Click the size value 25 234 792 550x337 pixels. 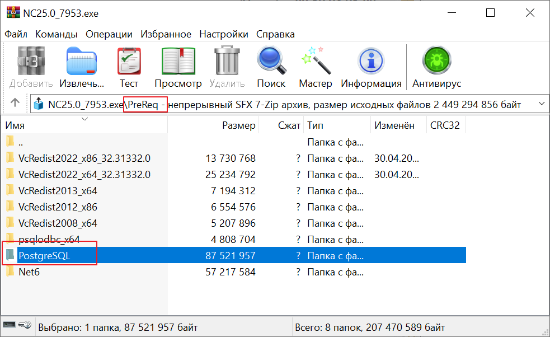(231, 175)
